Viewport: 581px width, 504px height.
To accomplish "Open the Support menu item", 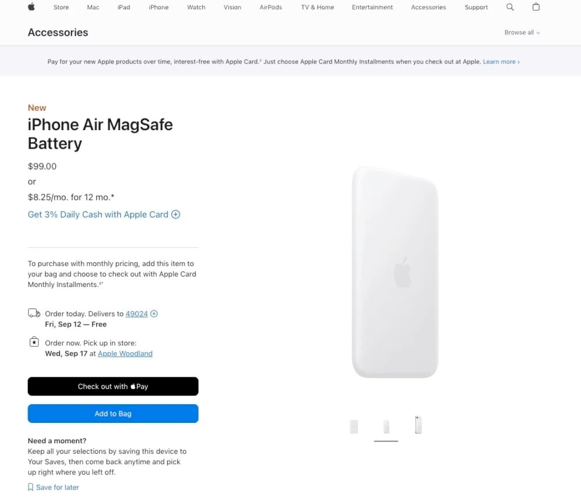I will tap(476, 7).
